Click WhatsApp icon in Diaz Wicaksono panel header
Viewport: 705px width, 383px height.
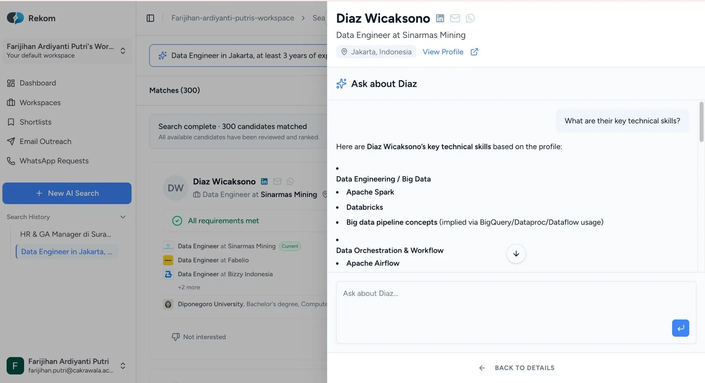[x=470, y=18]
